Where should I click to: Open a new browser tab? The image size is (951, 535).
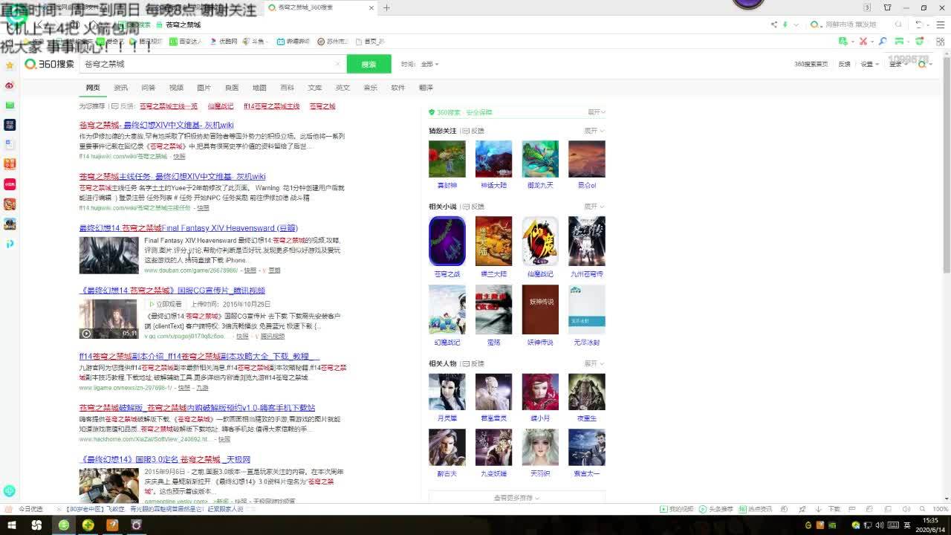(386, 7)
